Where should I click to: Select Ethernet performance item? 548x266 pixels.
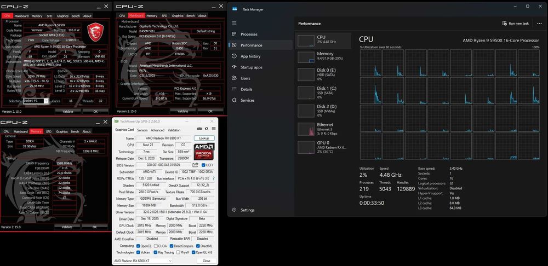[323, 129]
